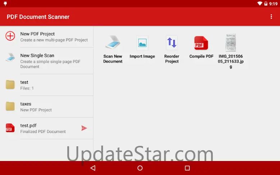Share test.pdf using the send arrow
This screenshot has width=280, height=175.
pyautogui.click(x=84, y=128)
